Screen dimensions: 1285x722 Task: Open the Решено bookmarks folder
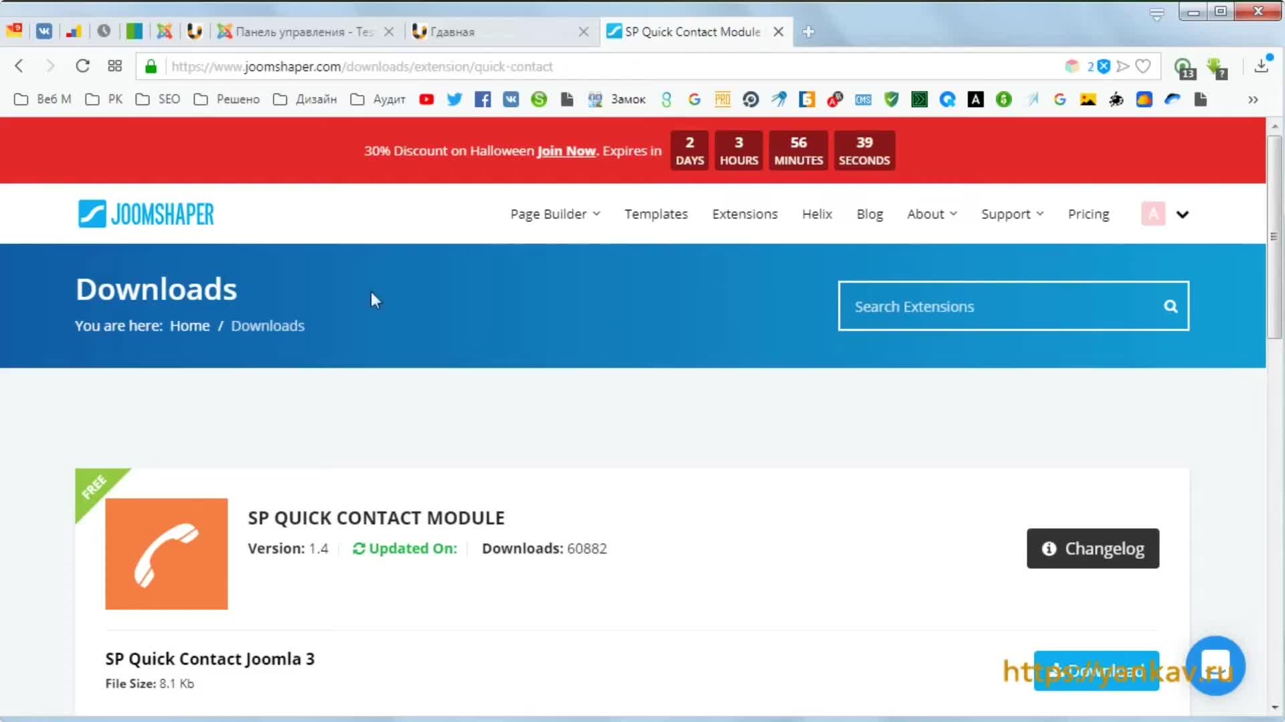click(226, 100)
